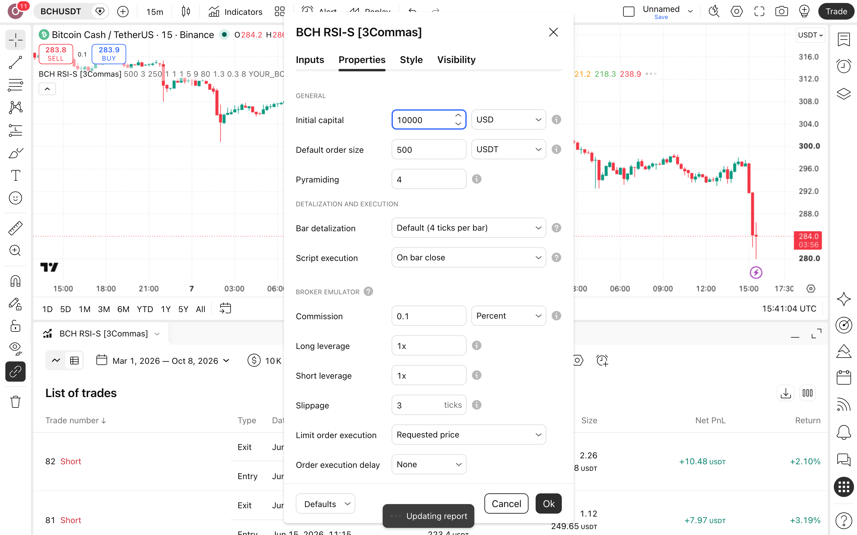Switch to the Inputs tab
The height and width of the screenshot is (535, 857).
tap(310, 59)
